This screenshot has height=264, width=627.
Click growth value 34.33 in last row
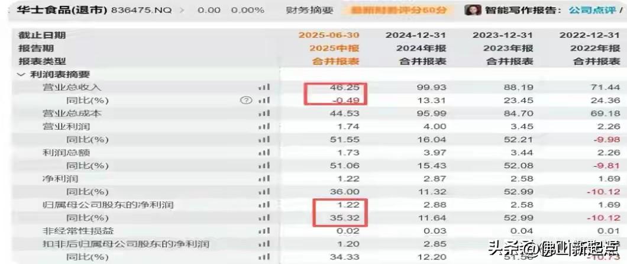(345, 257)
